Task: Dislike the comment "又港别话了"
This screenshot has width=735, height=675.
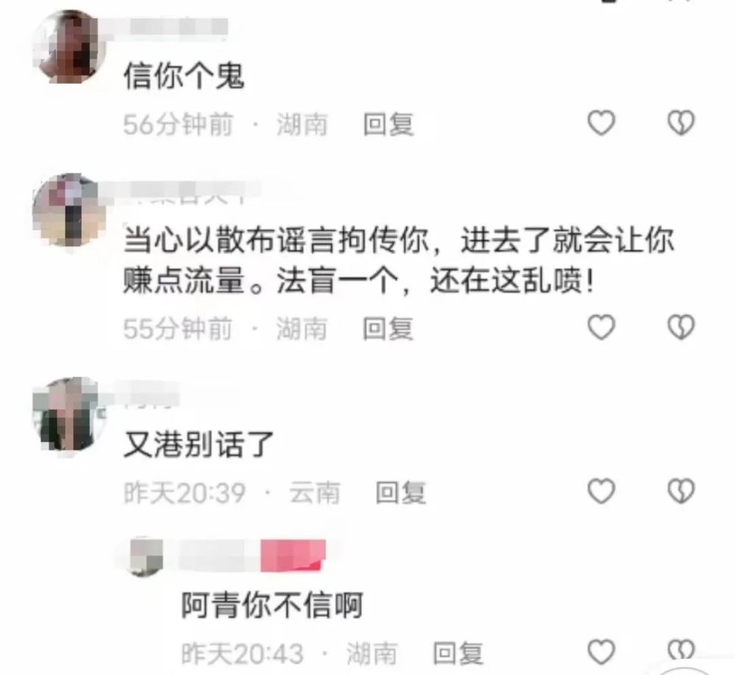Action: (x=681, y=491)
